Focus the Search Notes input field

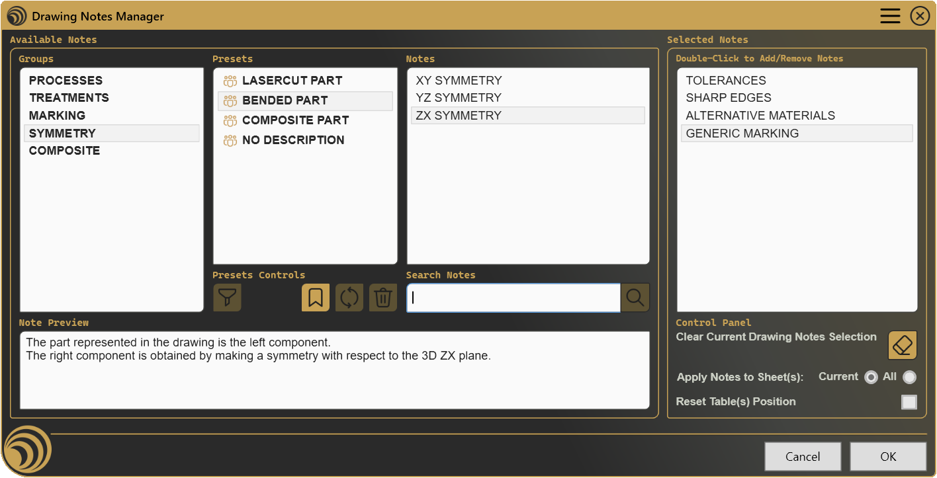tap(513, 298)
